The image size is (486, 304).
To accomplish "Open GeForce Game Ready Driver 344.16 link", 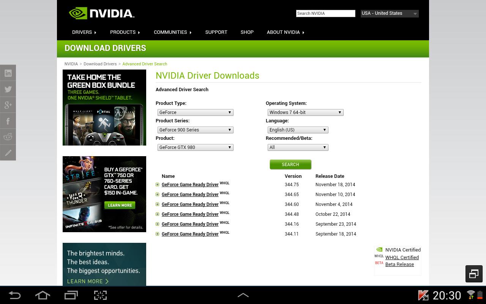I will (x=190, y=224).
